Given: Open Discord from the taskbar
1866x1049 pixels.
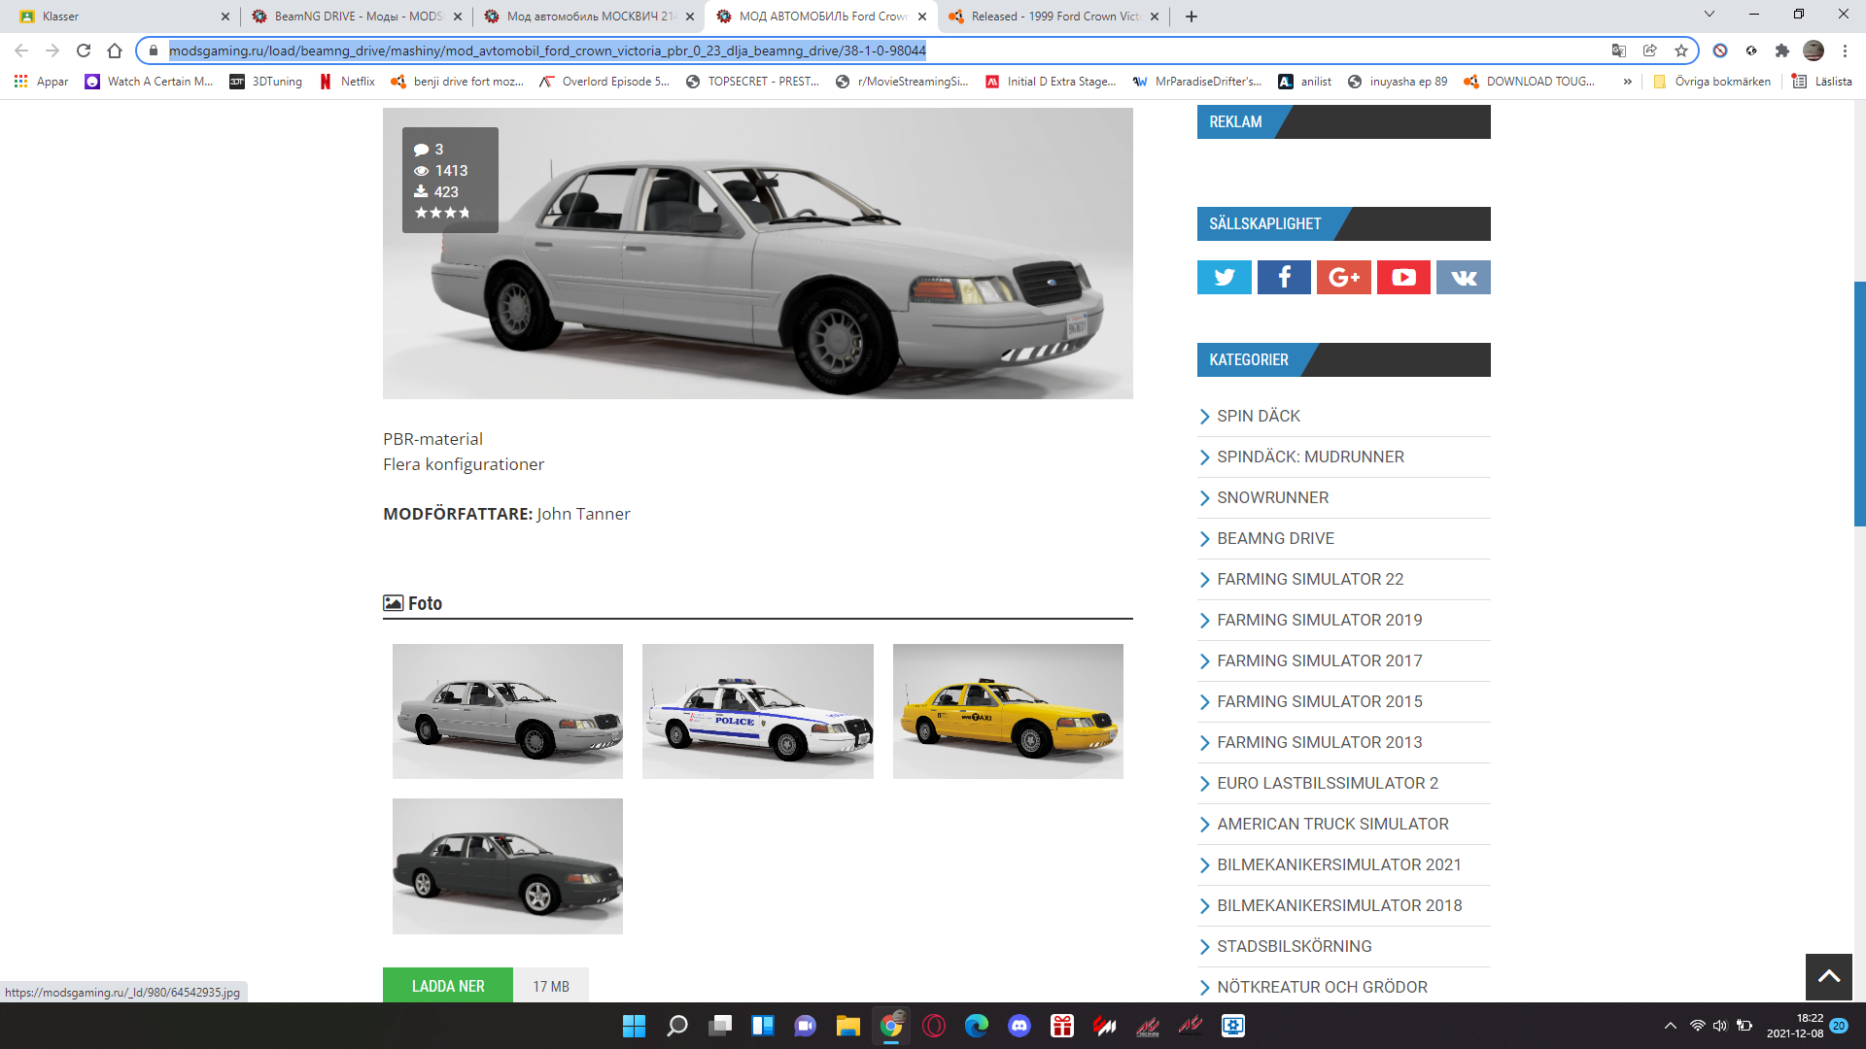Looking at the screenshot, I should (x=1019, y=1026).
